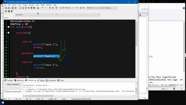The width and height of the screenshot is (186, 105).
Task: Click the X Stop Execution icon
Action: tap(77, 8)
